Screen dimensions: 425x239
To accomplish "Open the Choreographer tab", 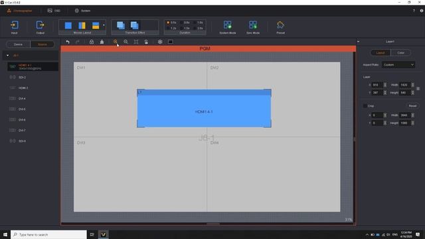I will 19,11.
